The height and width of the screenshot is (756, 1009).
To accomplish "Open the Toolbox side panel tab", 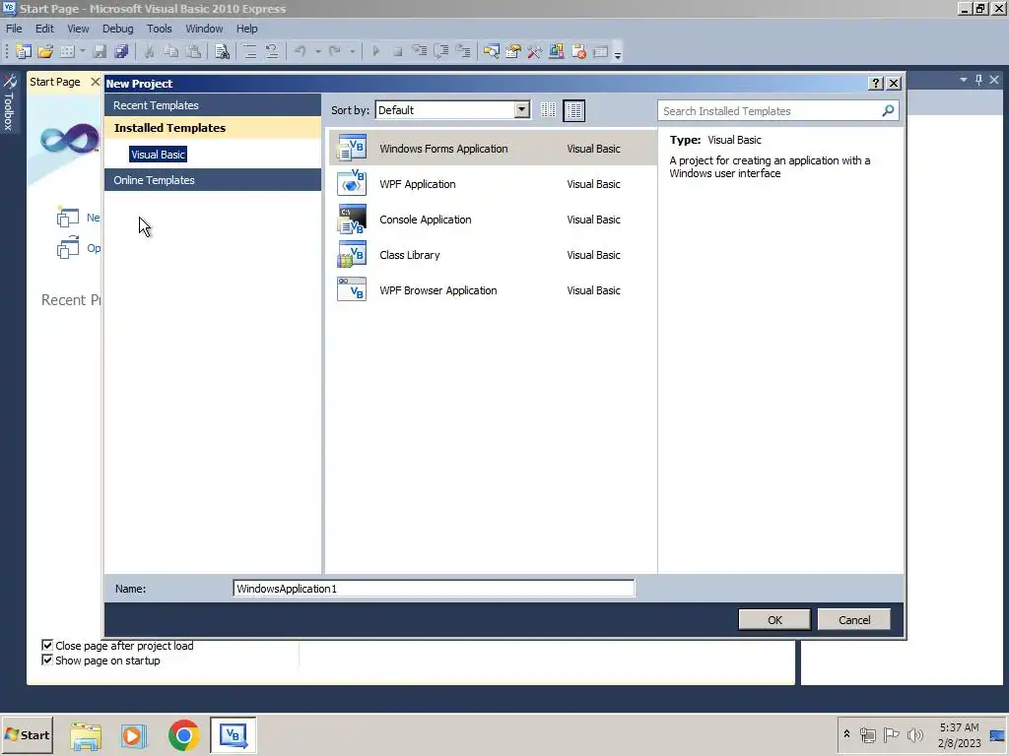I will point(9,102).
